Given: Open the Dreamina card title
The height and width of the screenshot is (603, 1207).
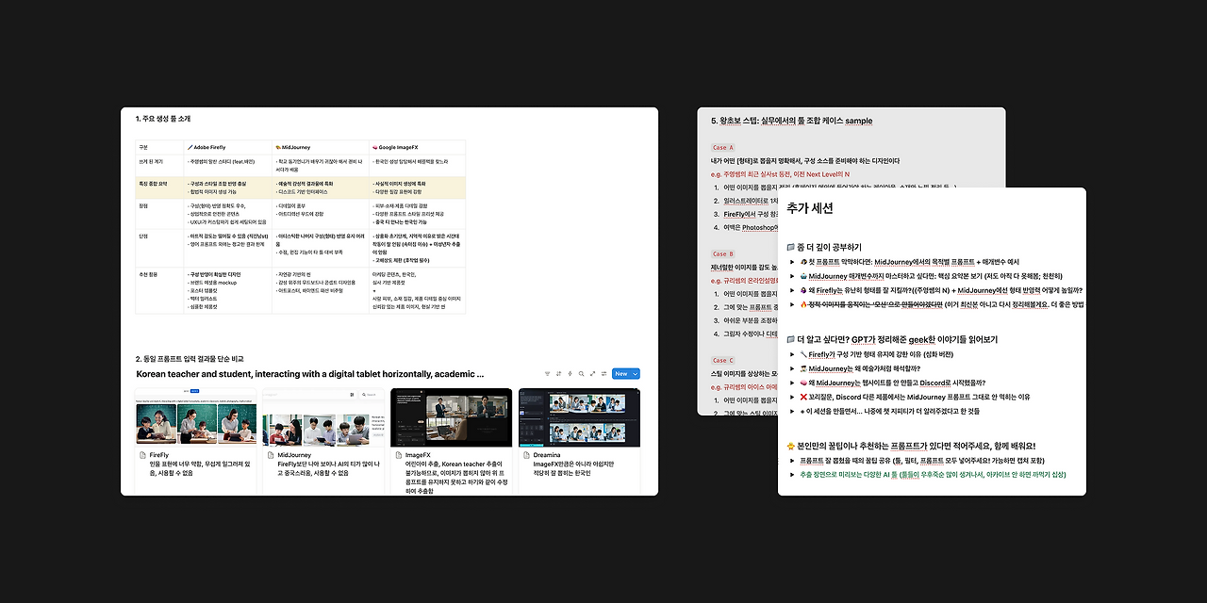Looking at the screenshot, I should (547, 455).
